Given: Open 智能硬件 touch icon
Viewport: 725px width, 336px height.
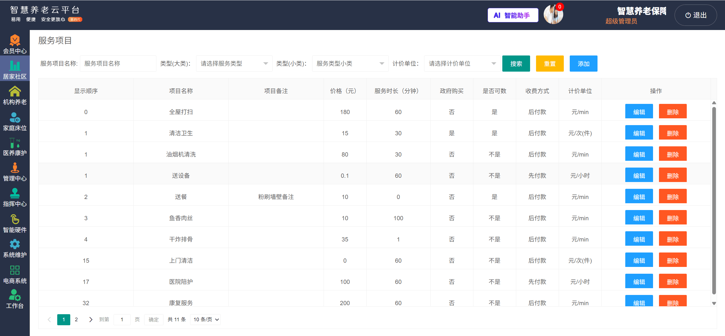Looking at the screenshot, I should pos(15,219).
